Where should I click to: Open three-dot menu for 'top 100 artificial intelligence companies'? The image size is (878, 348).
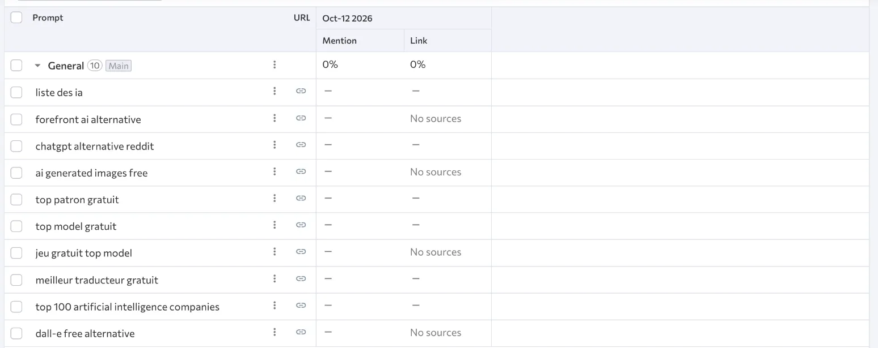click(x=275, y=306)
